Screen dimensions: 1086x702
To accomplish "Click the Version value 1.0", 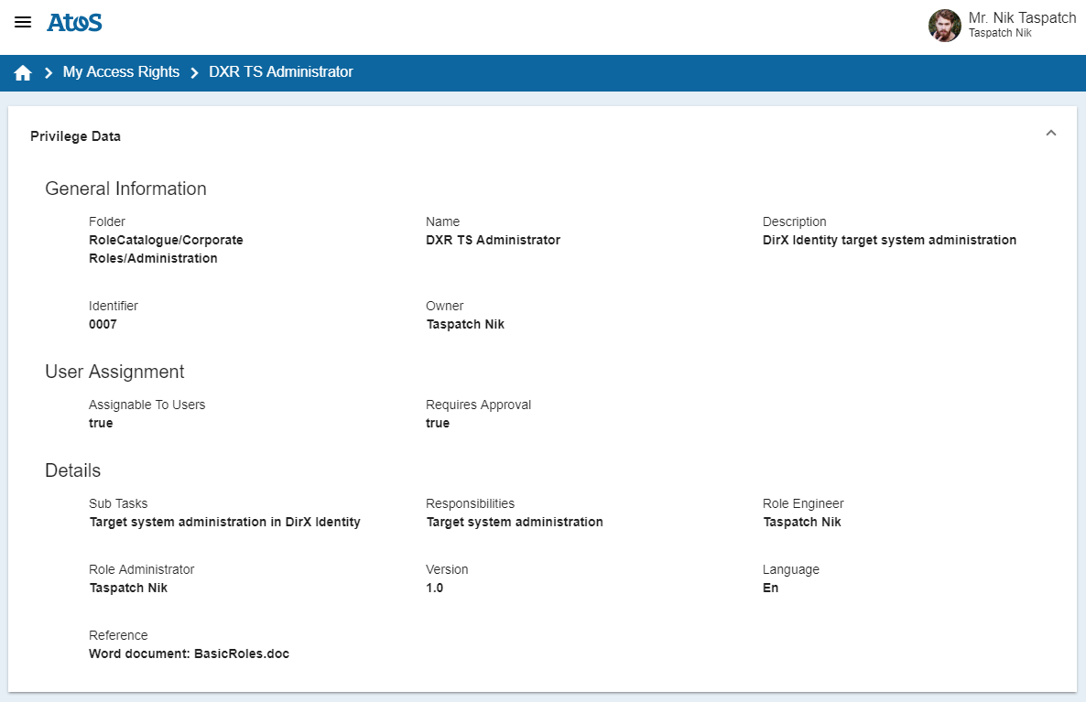I will click(434, 589).
